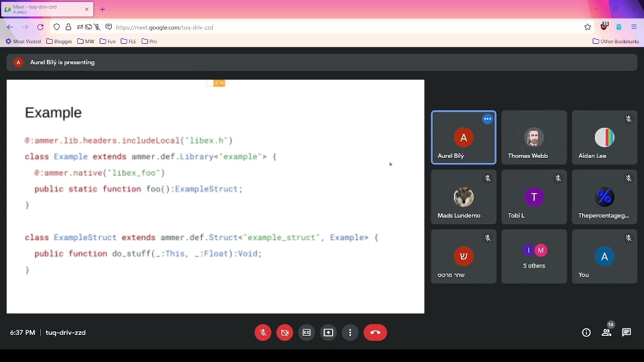Select your own You tile
This screenshot has width=644, height=362.
[605, 257]
